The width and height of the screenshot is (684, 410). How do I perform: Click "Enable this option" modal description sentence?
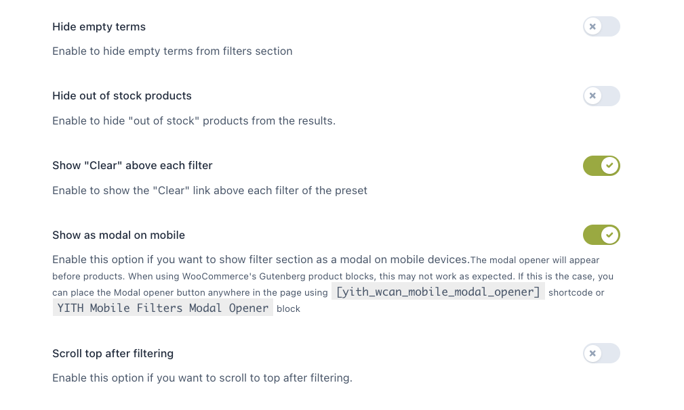[x=261, y=260]
